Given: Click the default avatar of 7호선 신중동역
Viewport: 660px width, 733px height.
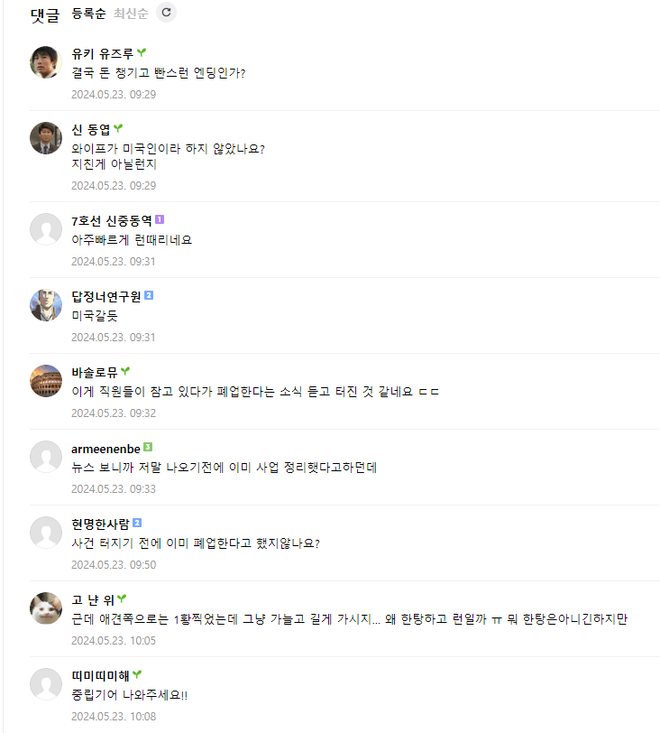Looking at the screenshot, I should click(x=45, y=228).
